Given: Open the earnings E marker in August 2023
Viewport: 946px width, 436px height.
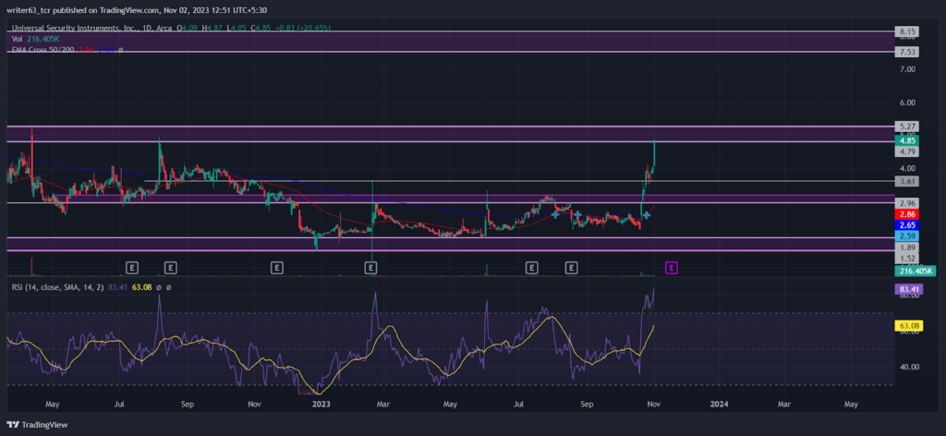Looking at the screenshot, I should [x=571, y=267].
